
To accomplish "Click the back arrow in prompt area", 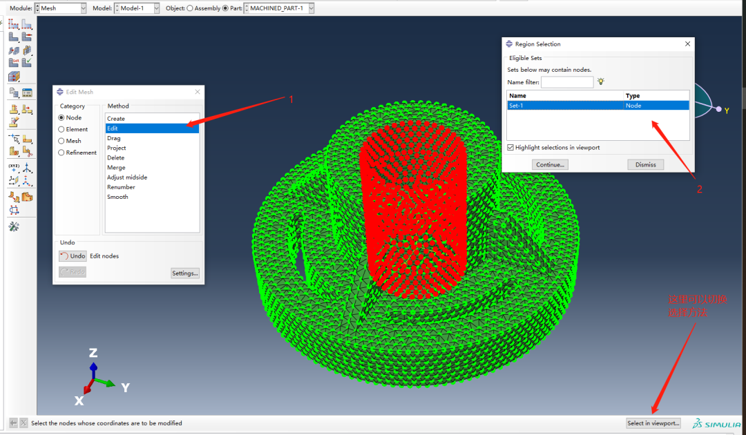I will tap(13, 423).
